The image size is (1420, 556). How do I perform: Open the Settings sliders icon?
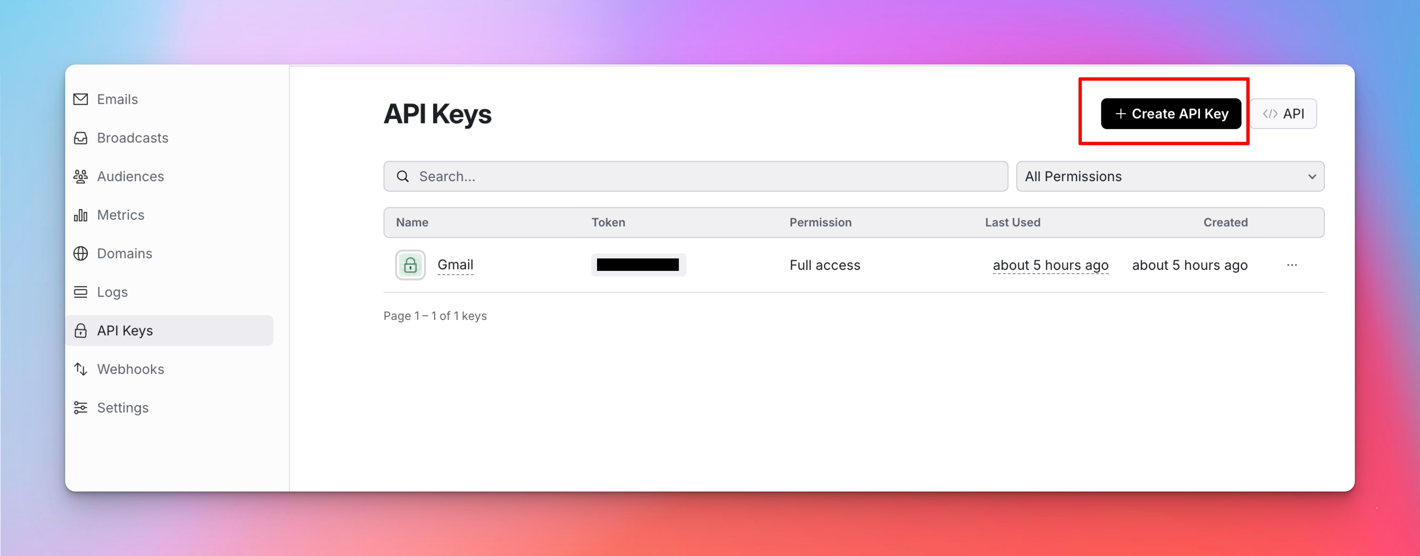click(80, 408)
